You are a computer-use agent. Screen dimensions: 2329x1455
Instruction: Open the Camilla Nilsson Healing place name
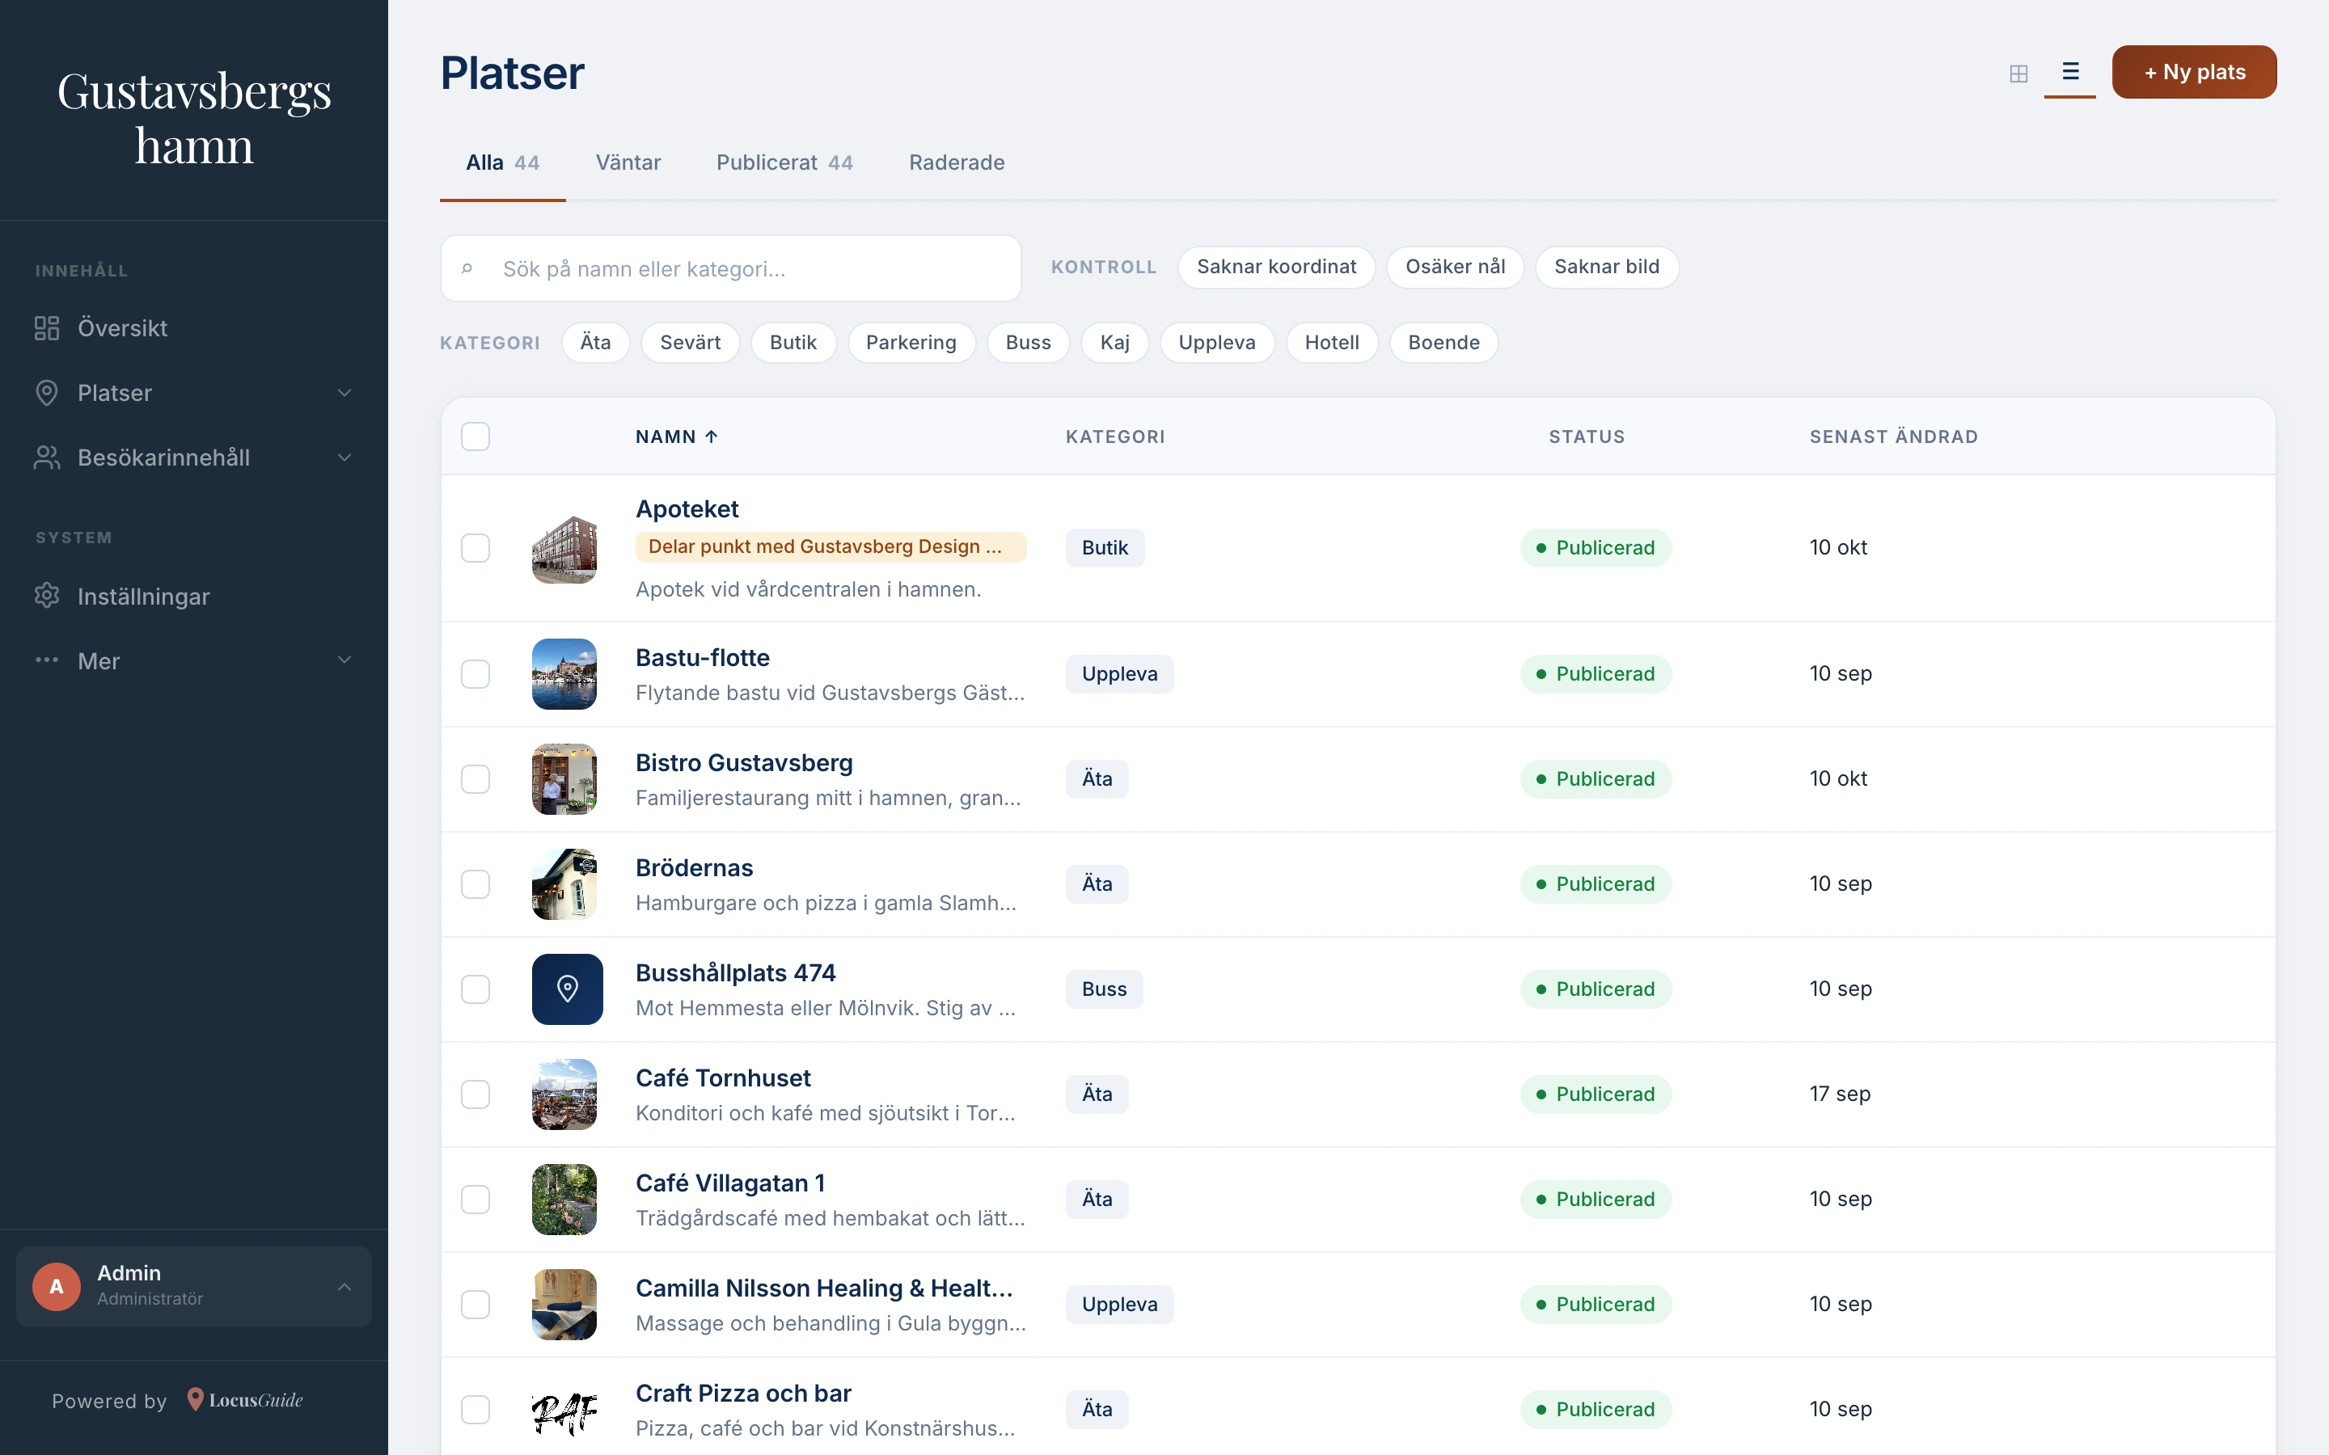pos(824,1288)
